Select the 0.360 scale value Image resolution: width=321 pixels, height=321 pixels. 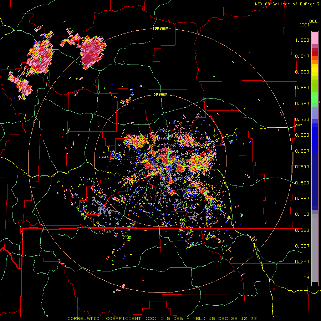tap(302, 230)
